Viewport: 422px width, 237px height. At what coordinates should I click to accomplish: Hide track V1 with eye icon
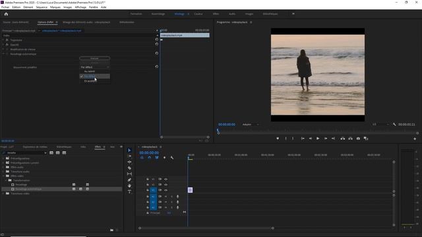coord(166,190)
